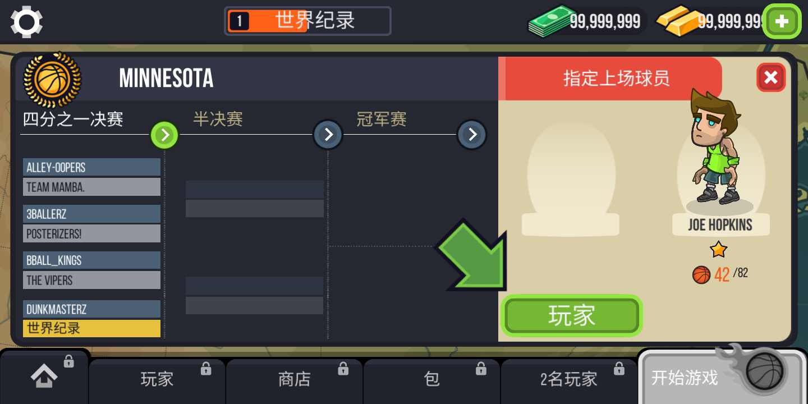Tap Joe Hopkins' gold star rating
This screenshot has width=808, height=404.
pos(719,249)
